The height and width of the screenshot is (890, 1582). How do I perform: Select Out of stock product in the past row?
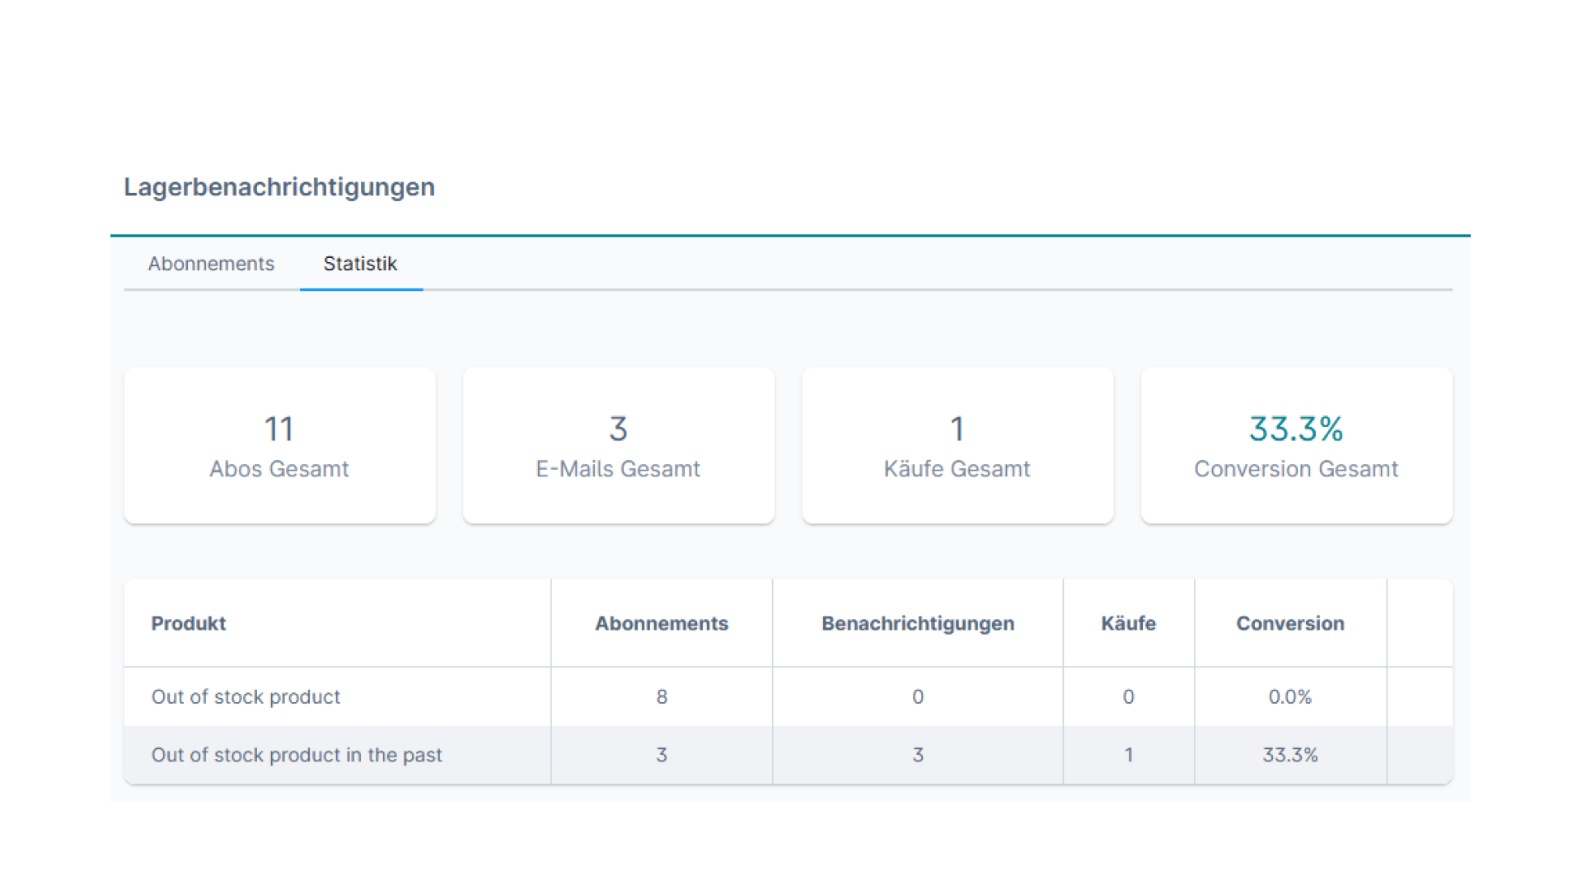point(297,755)
